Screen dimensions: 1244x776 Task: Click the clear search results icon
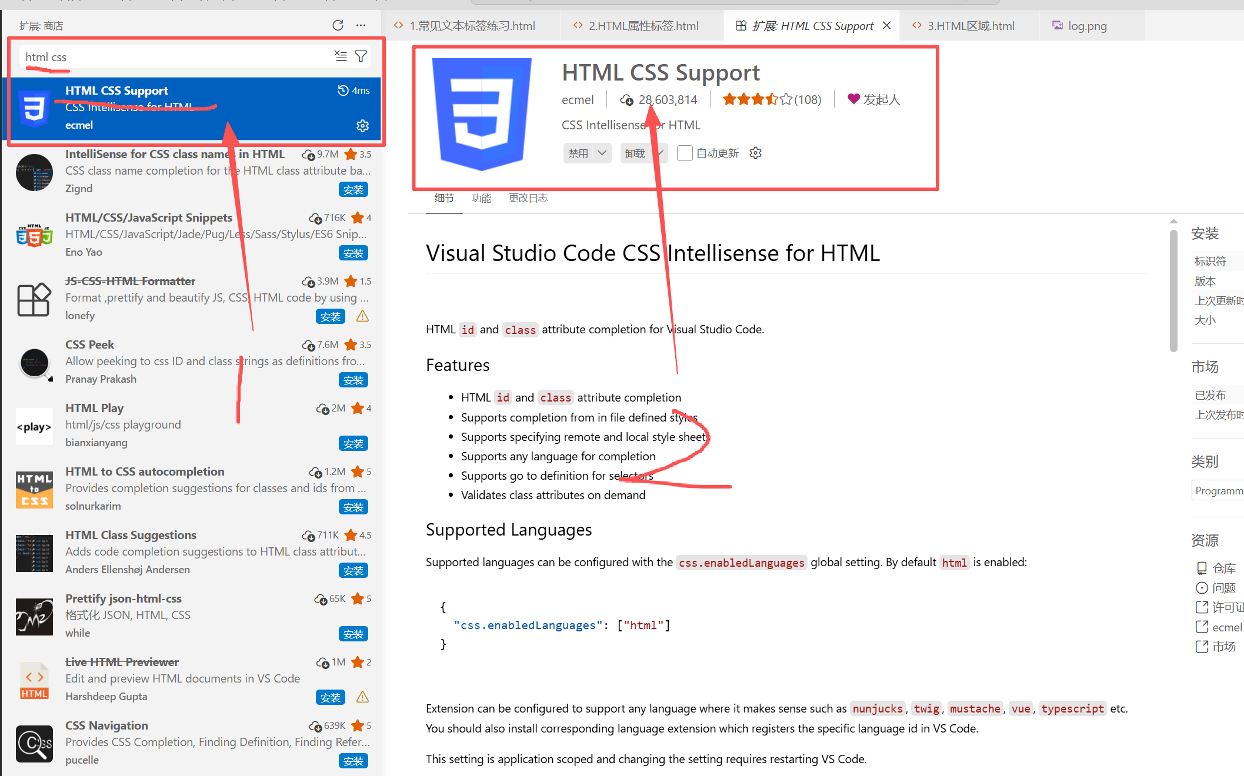pos(341,56)
